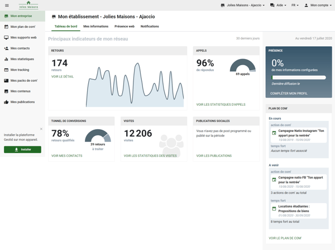The image size is (335, 250).
Task: Click the Mes statistiques chart icon
Action: pyautogui.click(x=6, y=59)
